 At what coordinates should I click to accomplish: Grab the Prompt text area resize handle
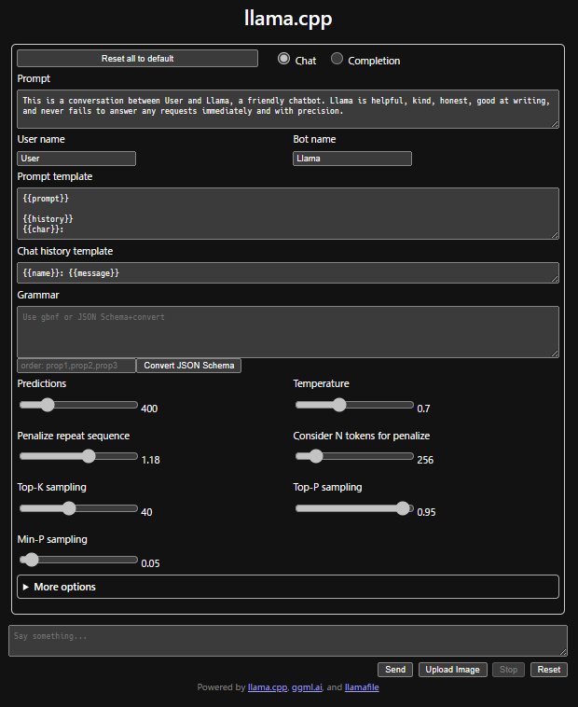(555, 124)
